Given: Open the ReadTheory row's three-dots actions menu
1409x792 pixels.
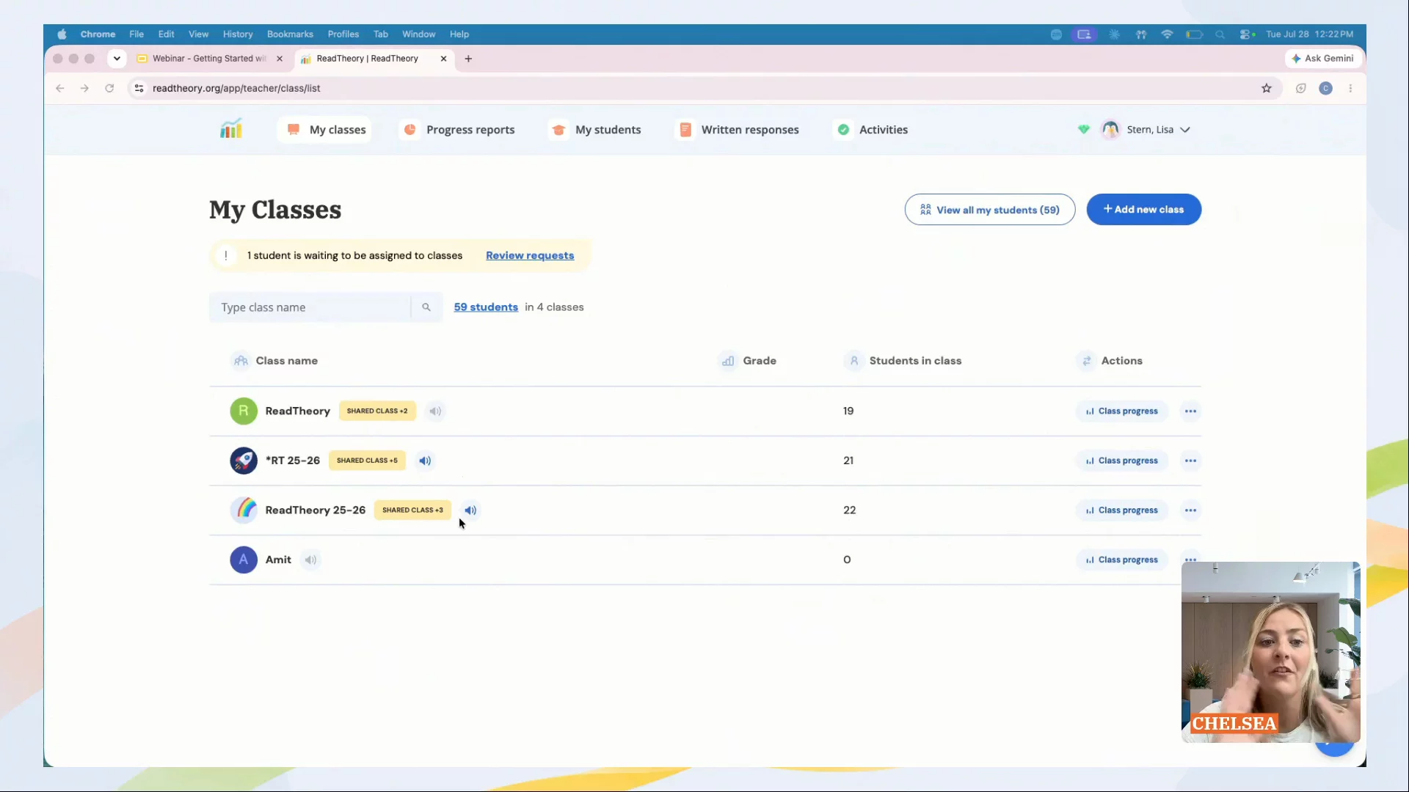Looking at the screenshot, I should (1190, 411).
